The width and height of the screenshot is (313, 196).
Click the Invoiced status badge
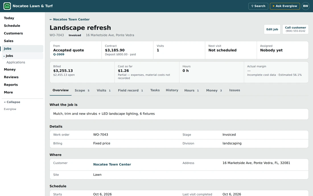point(75,35)
